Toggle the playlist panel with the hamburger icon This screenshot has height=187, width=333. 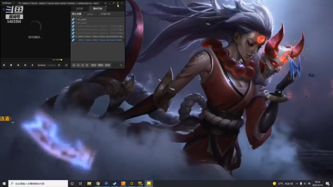[66, 65]
